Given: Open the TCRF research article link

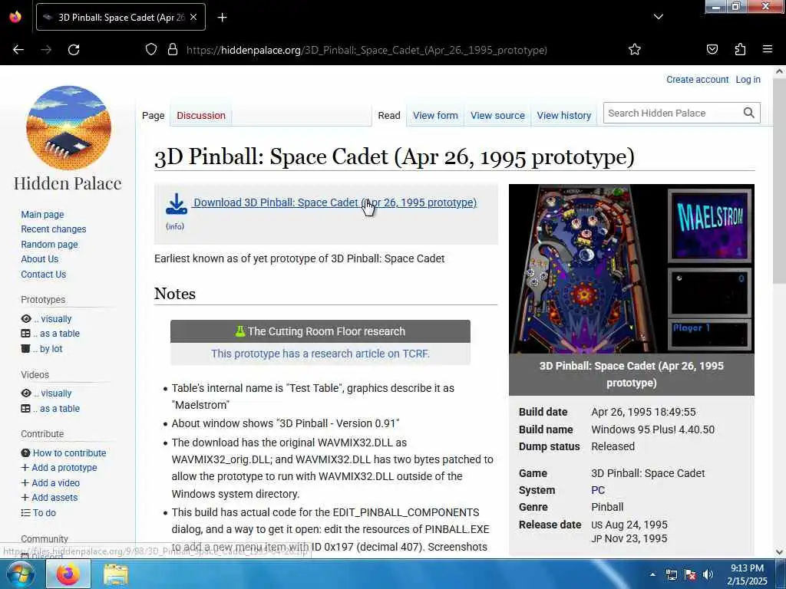Looking at the screenshot, I should [320, 354].
